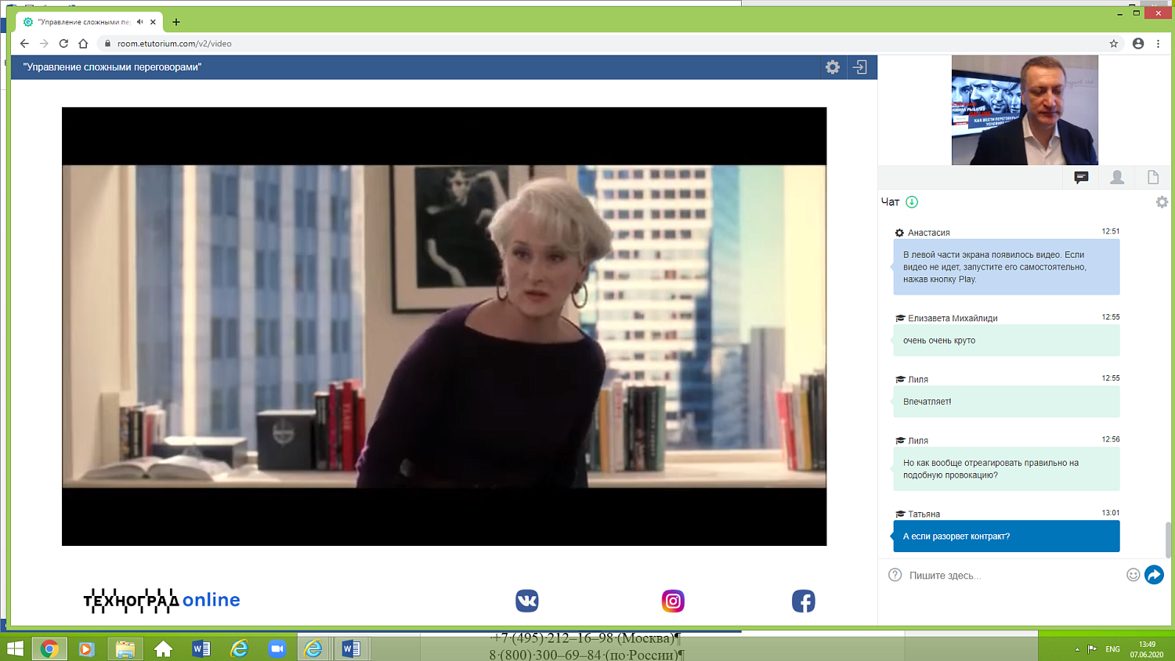Click the help question mark near chat input
Viewport: 1175px width, 661px height.
pos(895,575)
